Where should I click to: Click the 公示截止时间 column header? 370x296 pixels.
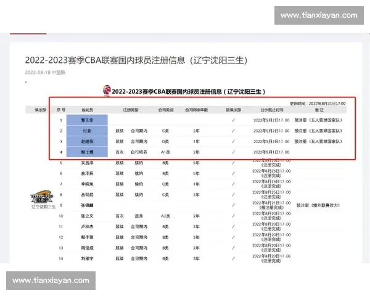[271, 110]
